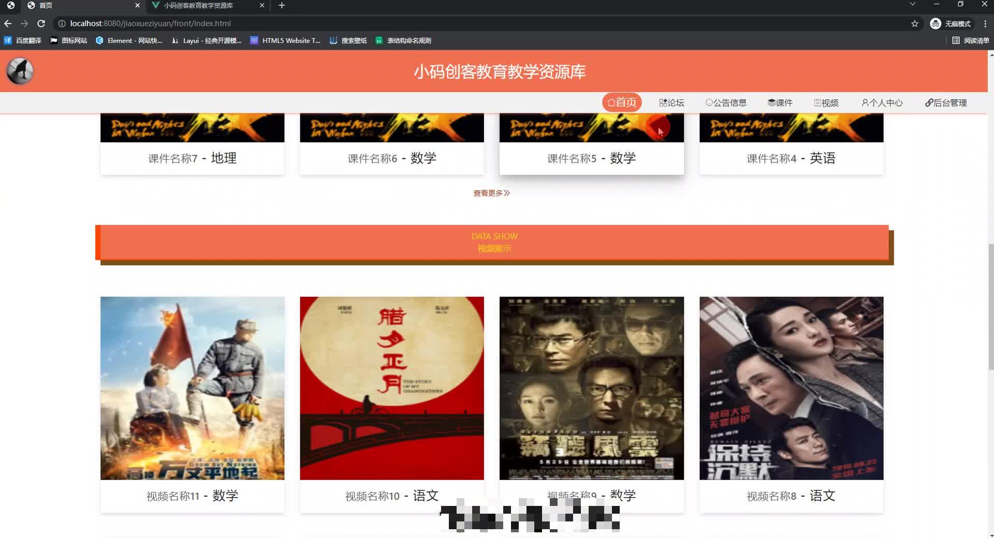This screenshot has height=538, width=994.
Task: Bookmark this page with star icon
Action: 915,24
